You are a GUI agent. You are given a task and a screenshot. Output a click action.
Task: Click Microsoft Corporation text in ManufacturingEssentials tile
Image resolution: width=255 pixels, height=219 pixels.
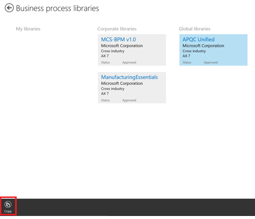coord(122,83)
